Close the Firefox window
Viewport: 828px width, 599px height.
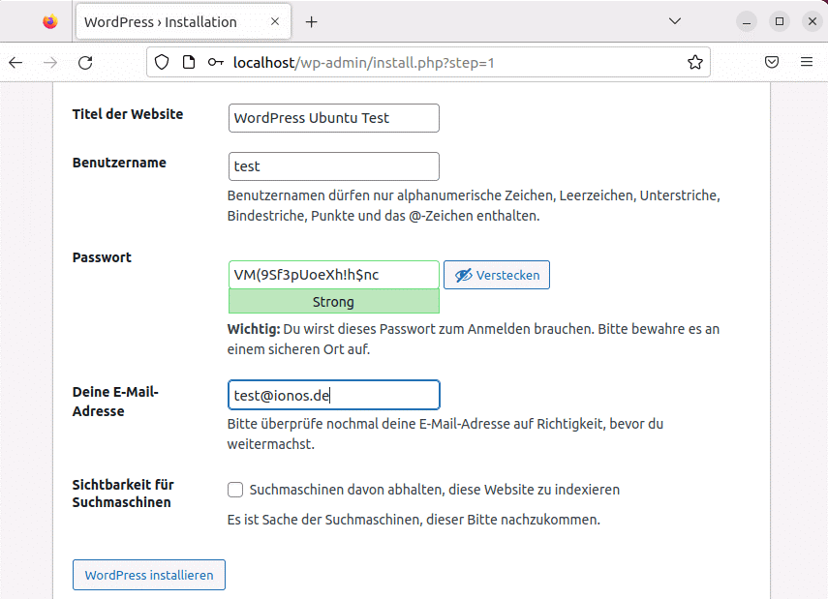pyautogui.click(x=813, y=21)
